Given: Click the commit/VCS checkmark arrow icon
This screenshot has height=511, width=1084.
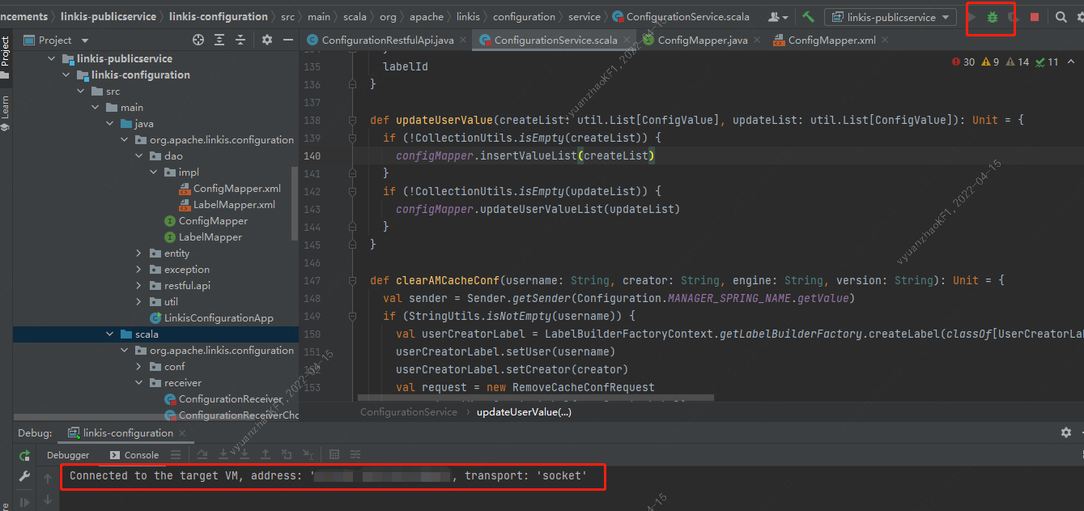Looking at the screenshot, I should coord(806,16).
